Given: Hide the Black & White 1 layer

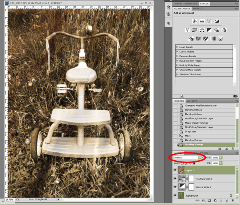Looking at the screenshot, I should 175,187.
